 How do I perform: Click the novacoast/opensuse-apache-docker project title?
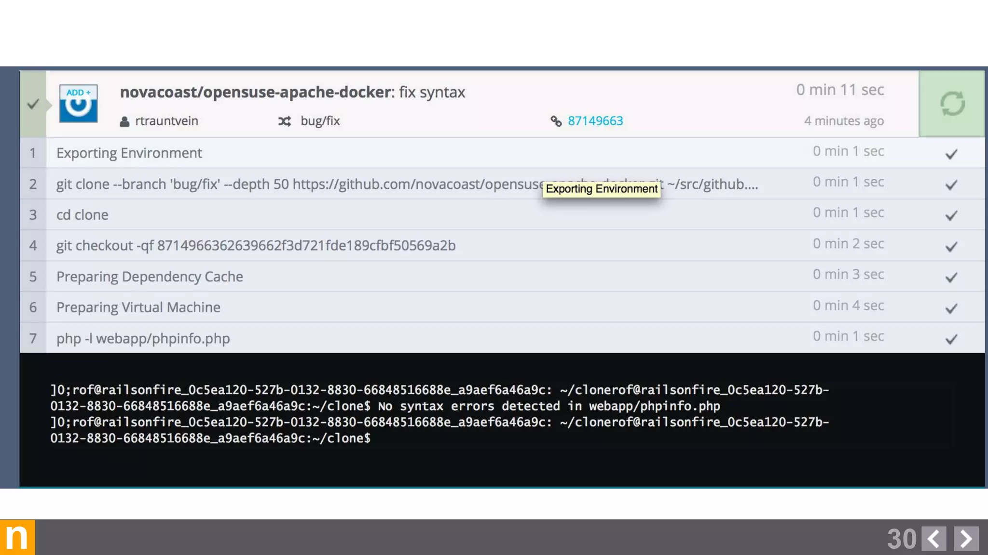pyautogui.click(x=257, y=92)
